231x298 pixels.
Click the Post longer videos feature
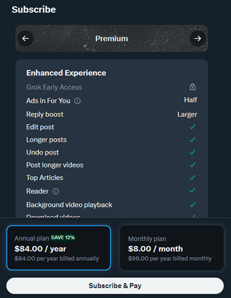tap(55, 165)
